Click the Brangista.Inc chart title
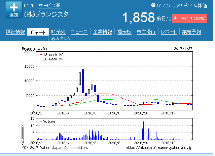215x156 pixels. (x=35, y=49)
